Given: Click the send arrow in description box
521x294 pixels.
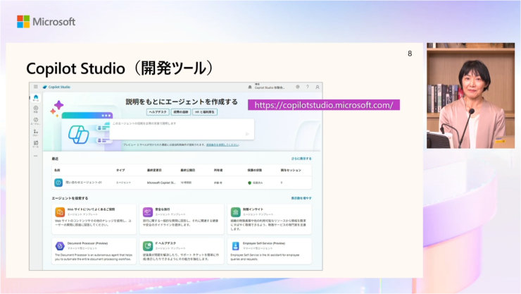Looking at the screenshot, I should 247,134.
